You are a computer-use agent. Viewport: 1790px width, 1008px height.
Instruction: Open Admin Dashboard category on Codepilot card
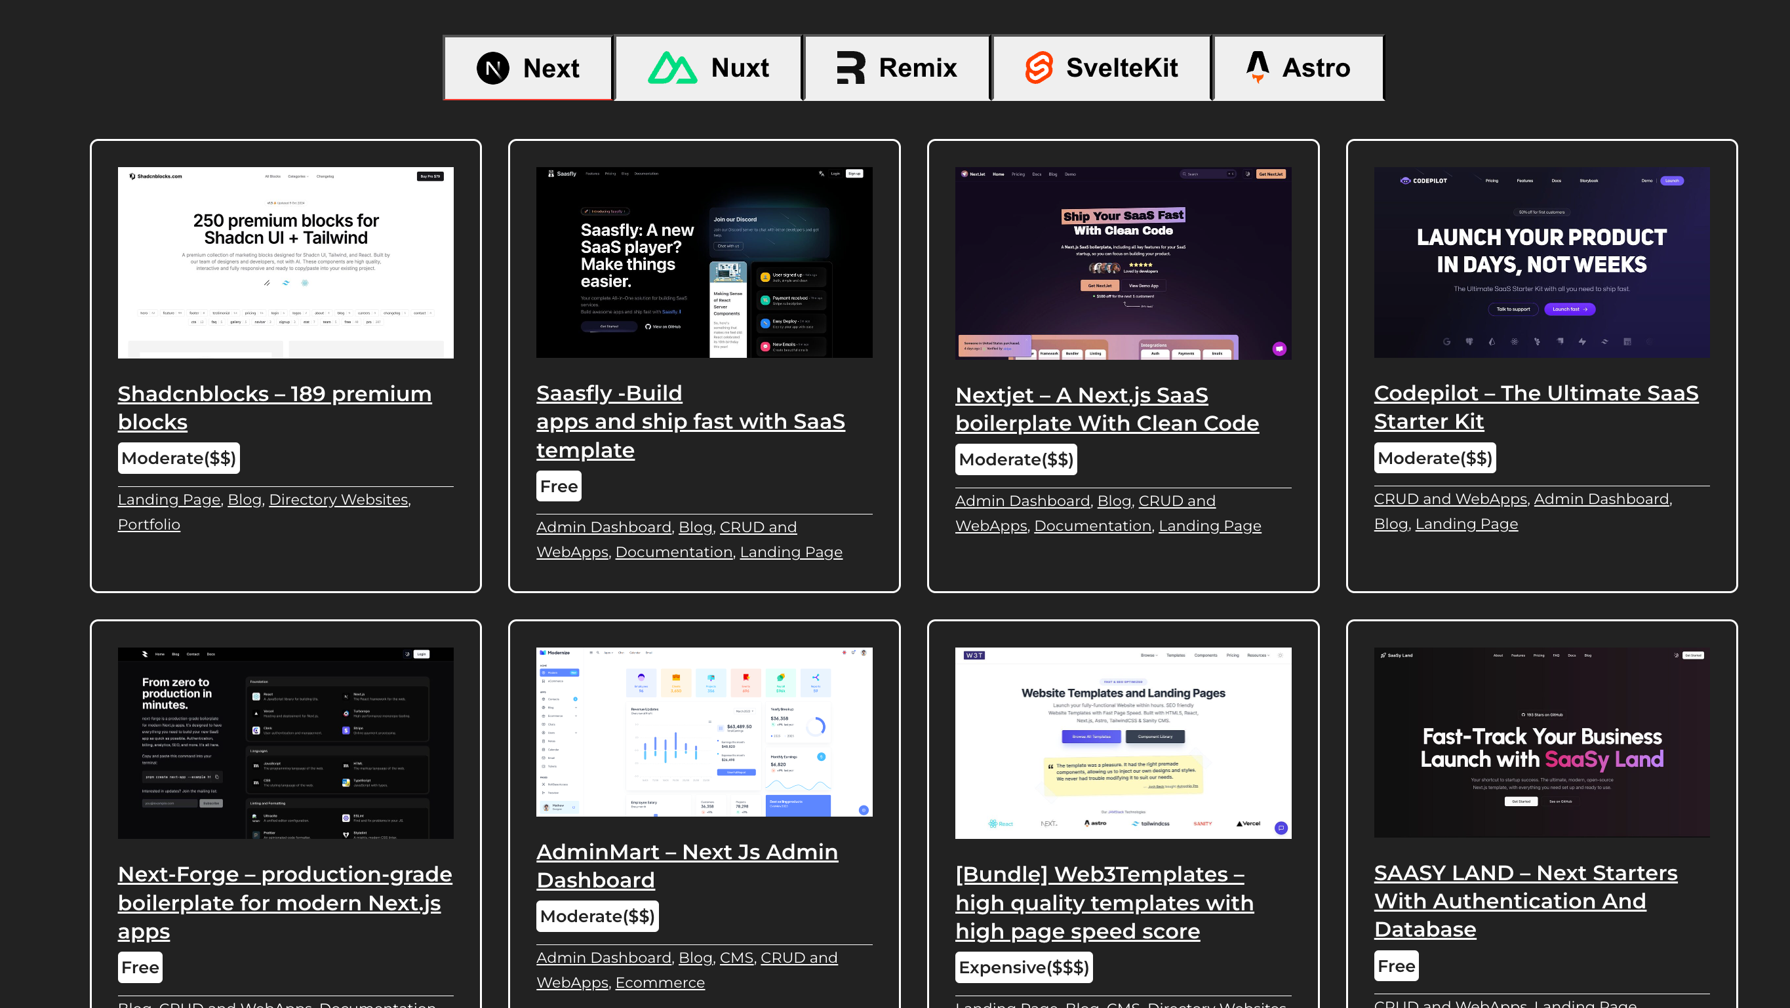pos(1601,499)
